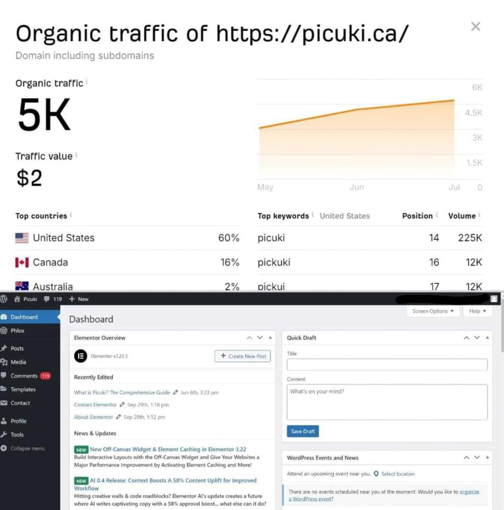The image size is (504, 510).
Task: Click the Elementor logo icon
Action: coord(81,356)
